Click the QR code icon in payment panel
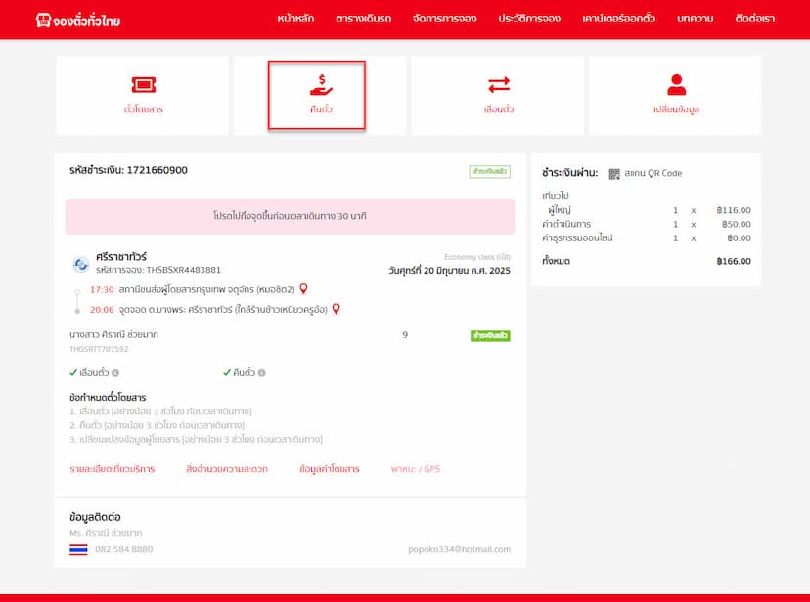Screen dimensions: 810x602 (614, 173)
